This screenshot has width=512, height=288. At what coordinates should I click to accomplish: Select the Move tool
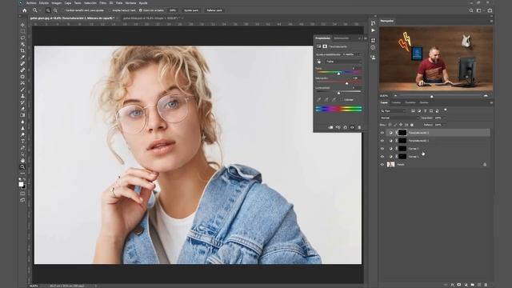(22, 25)
